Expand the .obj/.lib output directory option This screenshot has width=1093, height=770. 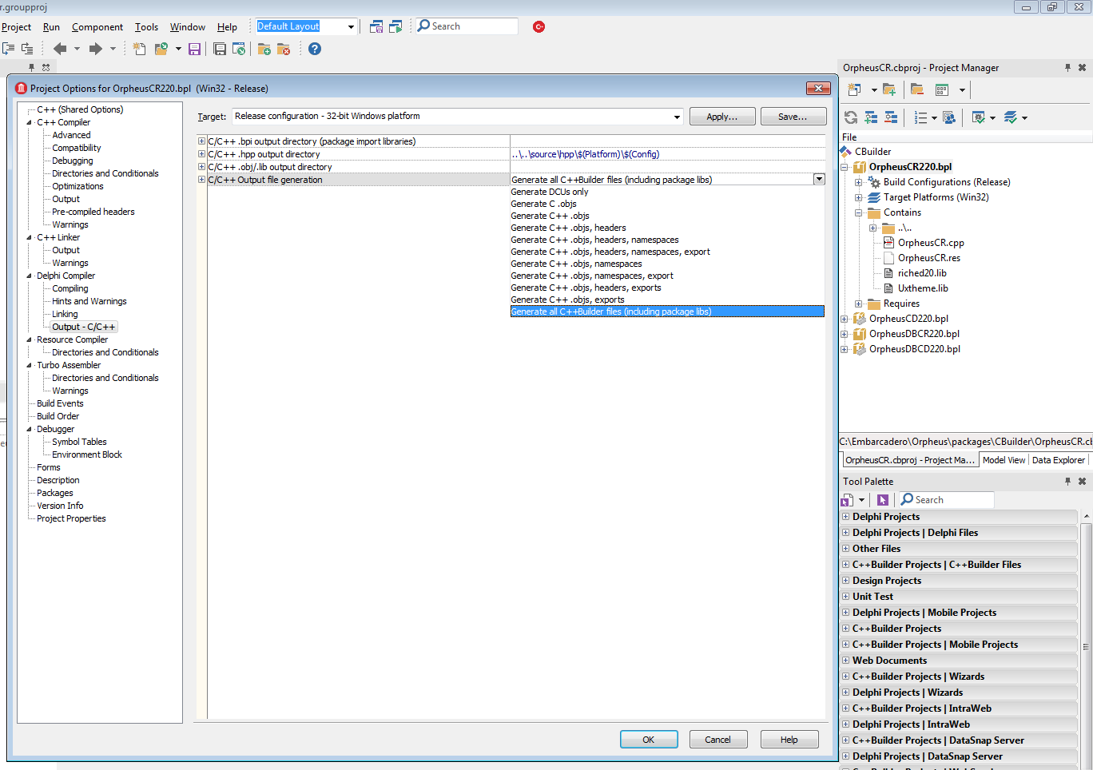(x=201, y=167)
